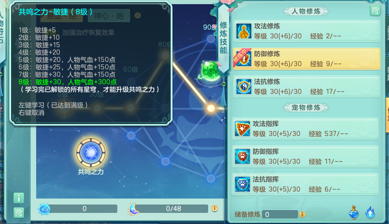Select the 防御指挥 pet shield icon
Viewport: 389px width, 224px height.
click(242, 156)
